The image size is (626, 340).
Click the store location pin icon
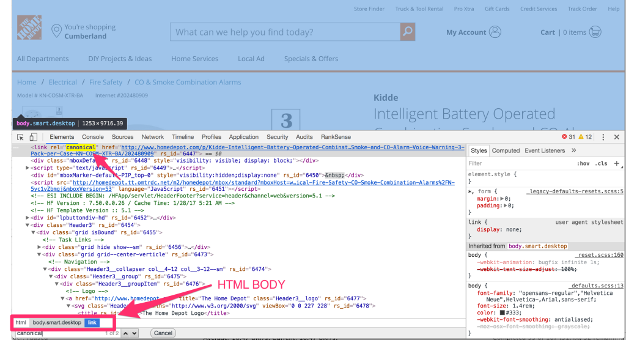click(56, 31)
